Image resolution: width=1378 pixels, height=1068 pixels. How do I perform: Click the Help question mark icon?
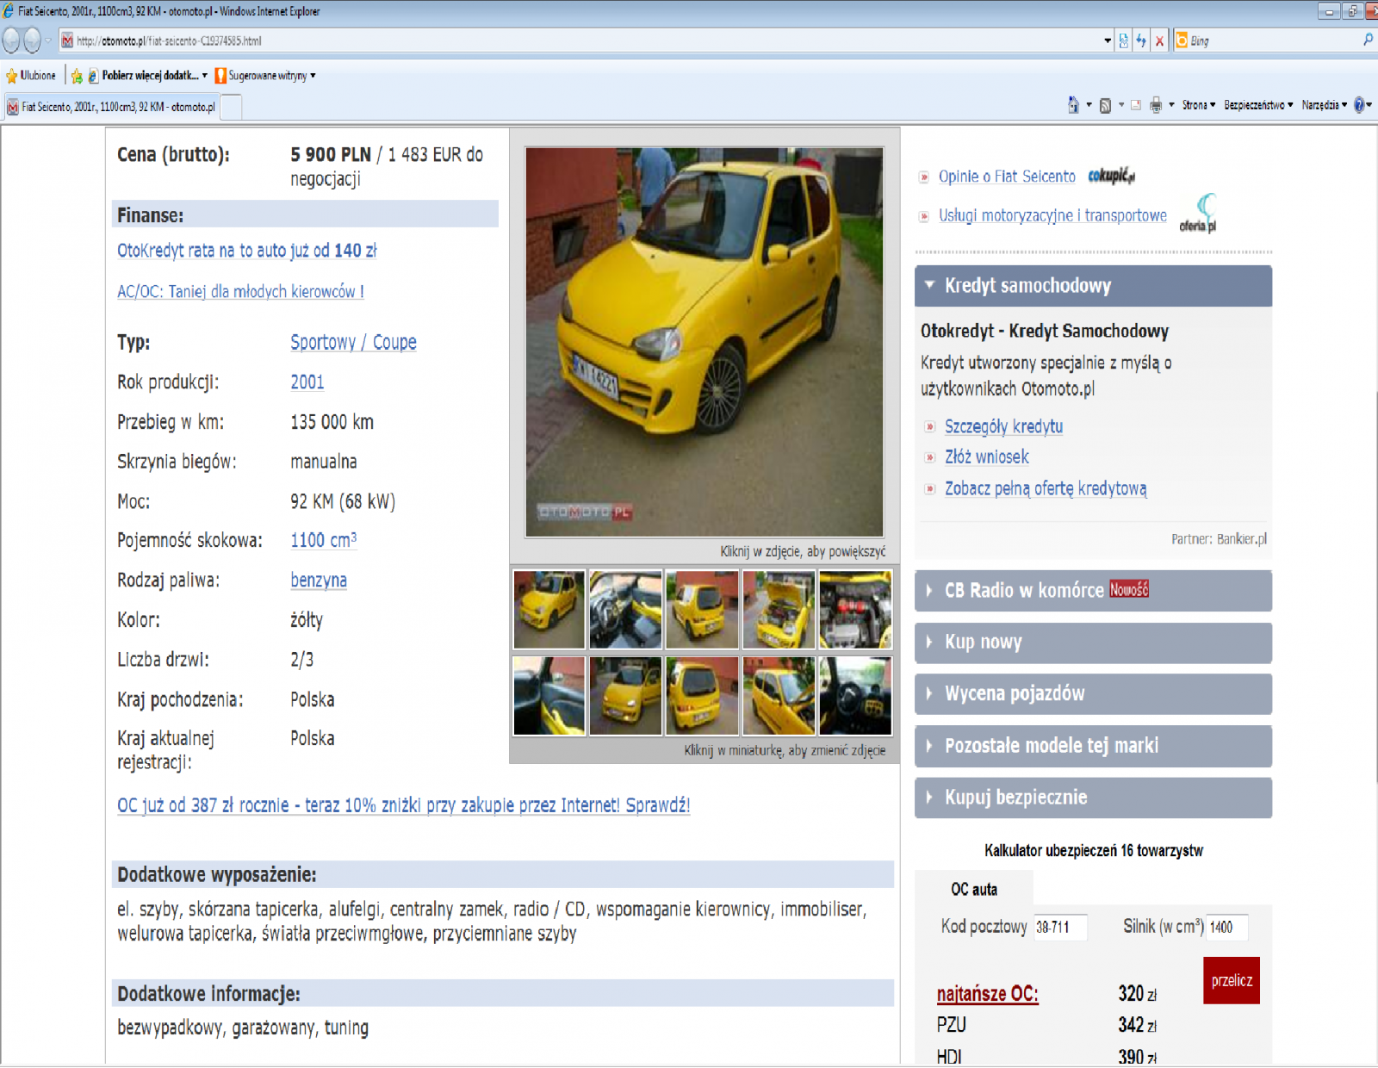point(1359,105)
